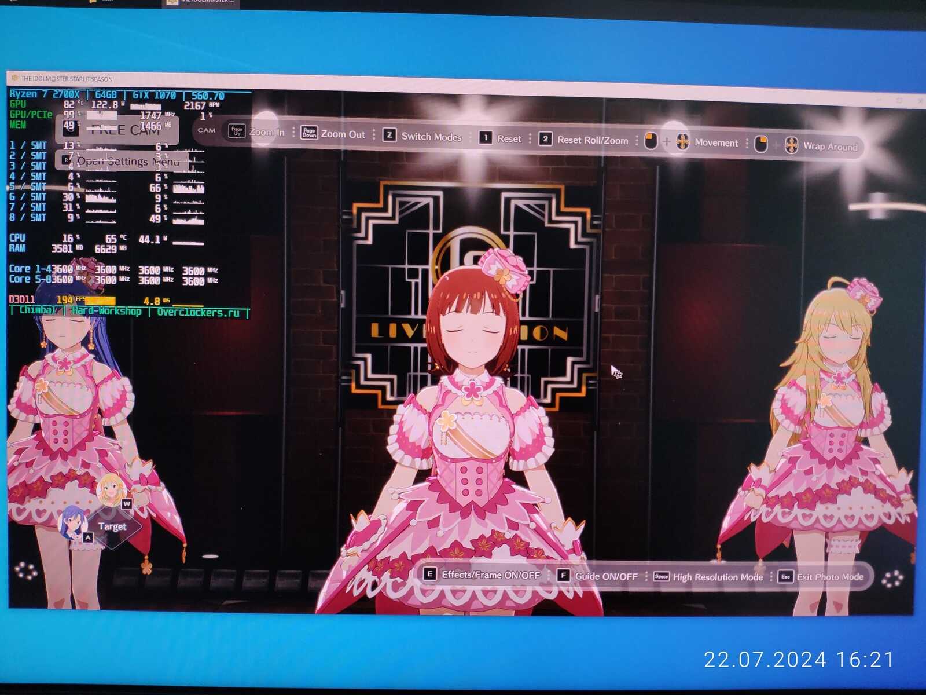Image resolution: width=926 pixels, height=695 pixels.
Task: Click the Wrap Around label
Action: tap(831, 147)
